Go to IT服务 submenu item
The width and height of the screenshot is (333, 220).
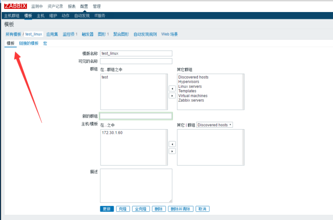tap(100, 16)
